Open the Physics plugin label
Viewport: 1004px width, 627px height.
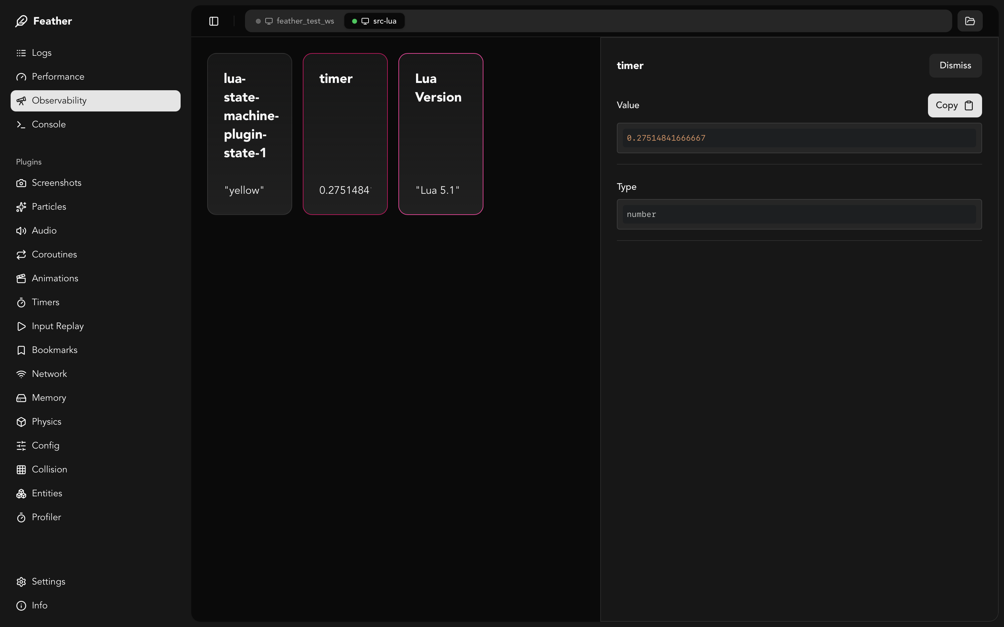pos(46,422)
